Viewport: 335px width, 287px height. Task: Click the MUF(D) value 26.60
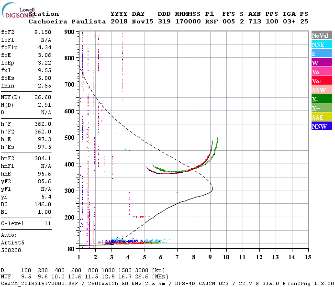pos(43,97)
